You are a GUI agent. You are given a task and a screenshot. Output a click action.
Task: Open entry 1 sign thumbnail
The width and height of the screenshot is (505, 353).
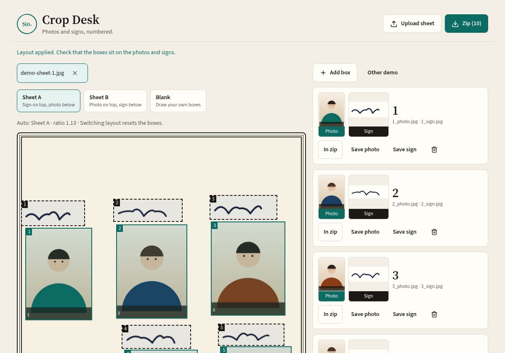[369, 115]
